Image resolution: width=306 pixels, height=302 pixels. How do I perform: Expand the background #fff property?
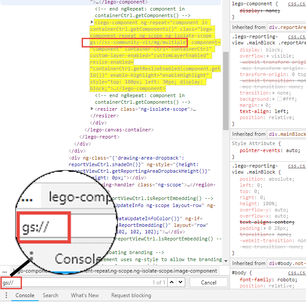[x=274, y=99]
